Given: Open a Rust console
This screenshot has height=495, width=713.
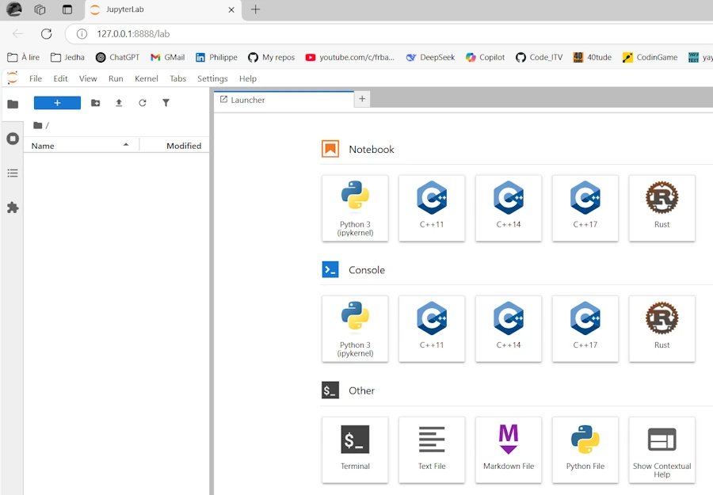Looking at the screenshot, I should [662, 329].
